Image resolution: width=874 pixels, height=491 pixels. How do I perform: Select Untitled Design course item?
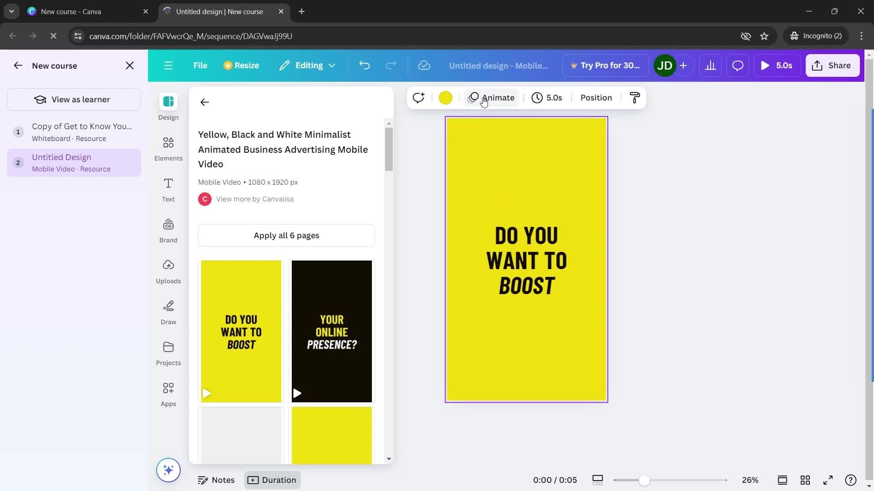[x=74, y=163]
